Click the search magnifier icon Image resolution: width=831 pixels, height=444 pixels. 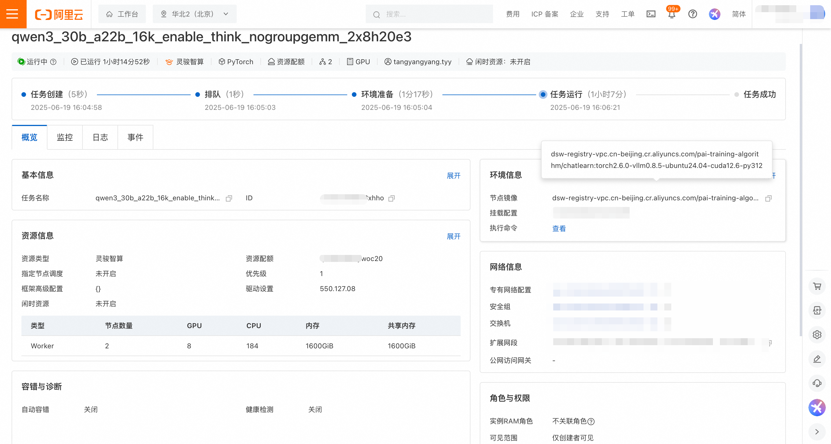376,14
